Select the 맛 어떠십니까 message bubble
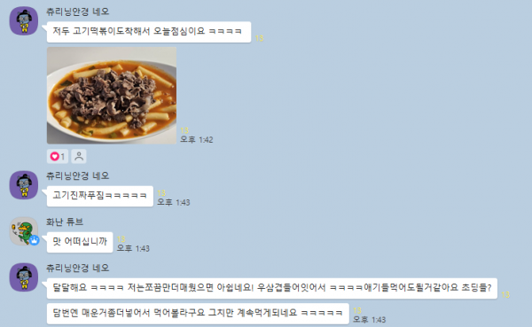Screen dimensions: 532x327 [x=80, y=242]
